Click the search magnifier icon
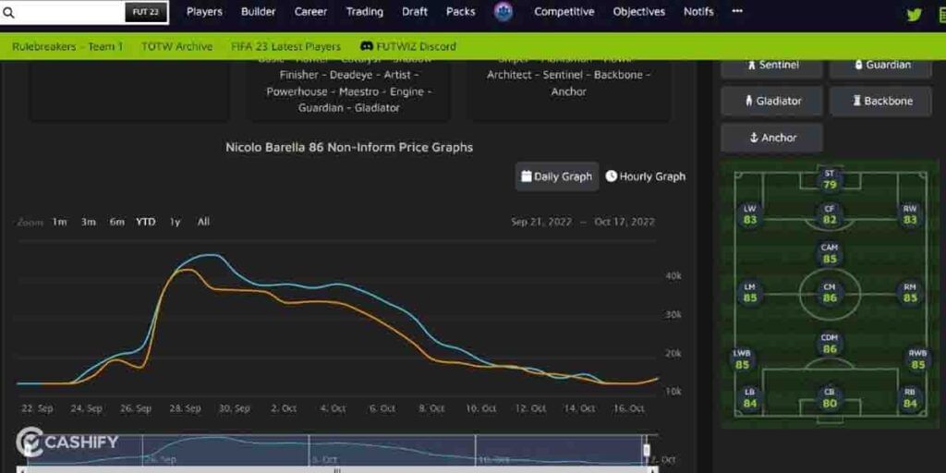This screenshot has width=946, height=473. [x=8, y=13]
